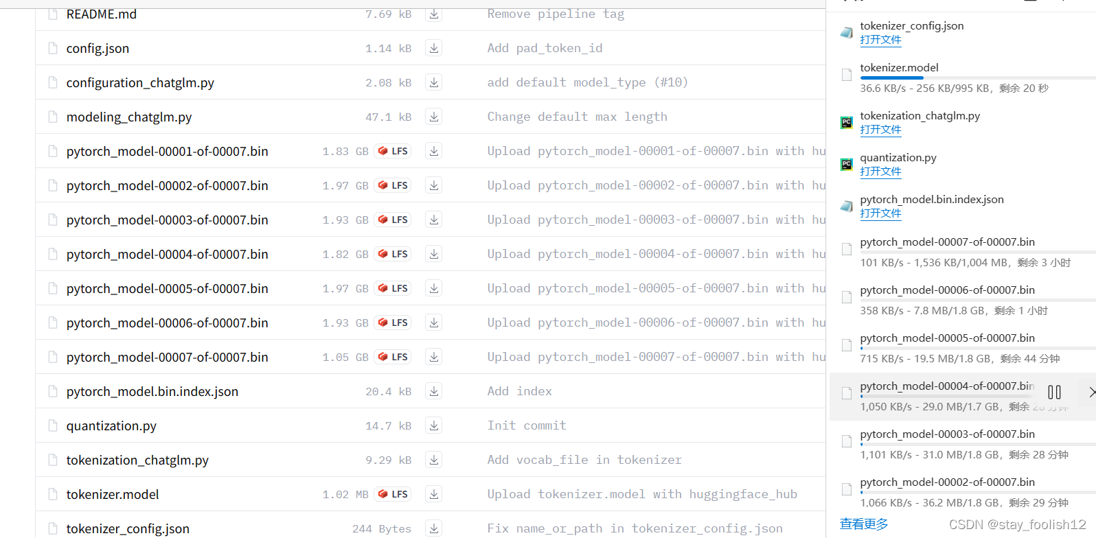Click LFS badge on tokenizer.model row
Image resolution: width=1096 pixels, height=538 pixels.
tap(393, 494)
